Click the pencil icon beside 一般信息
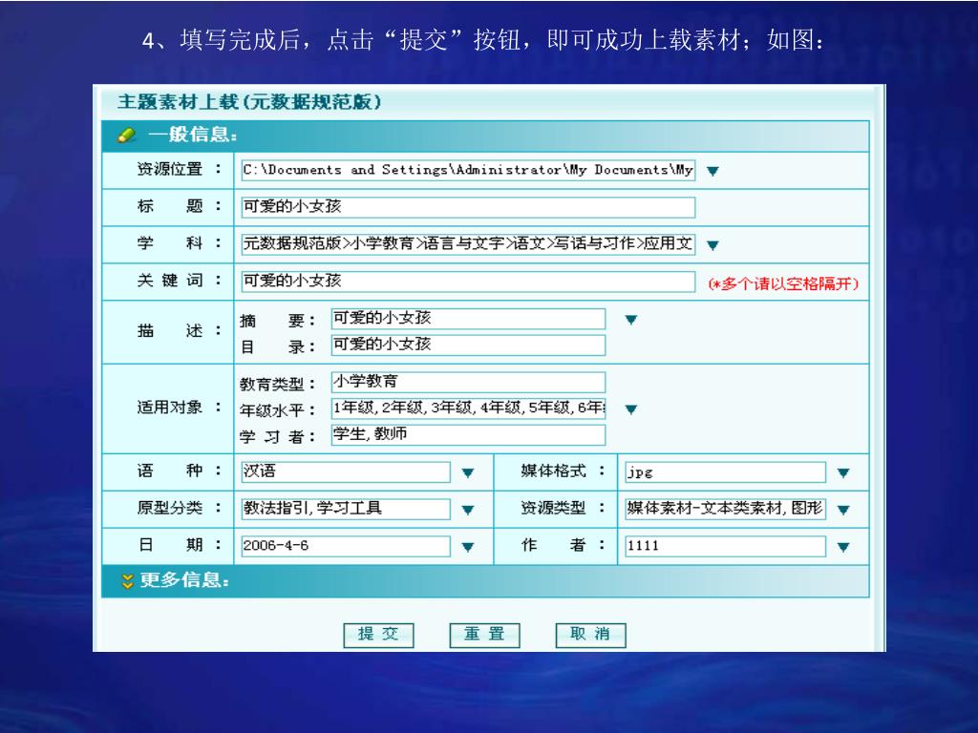The height and width of the screenshot is (733, 978). pos(127,135)
